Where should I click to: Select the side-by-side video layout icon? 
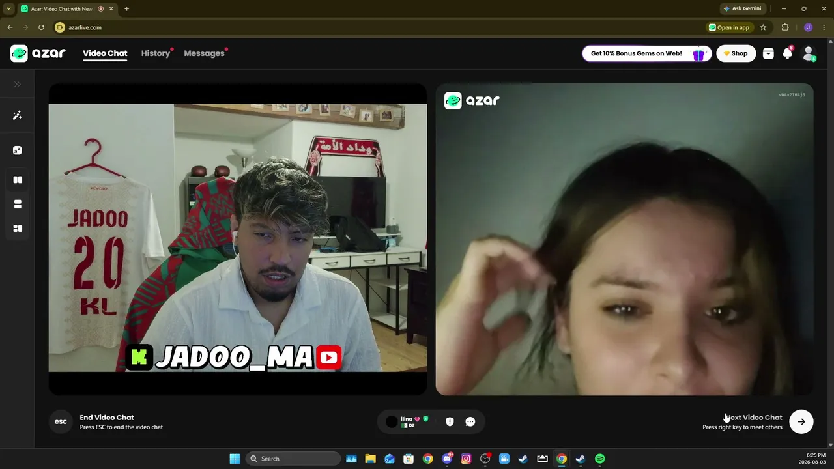click(18, 180)
